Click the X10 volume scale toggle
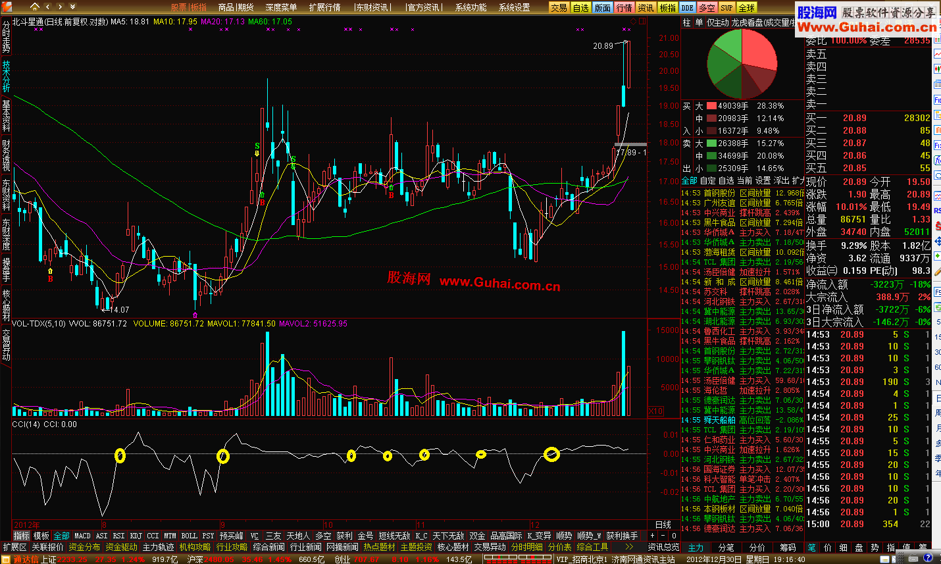This screenshot has width=941, height=564. (x=656, y=411)
